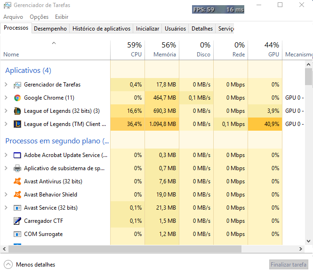Collapse to fewer details with Menos detalhes arrow
The image size is (313, 275).
pyautogui.click(x=8, y=265)
